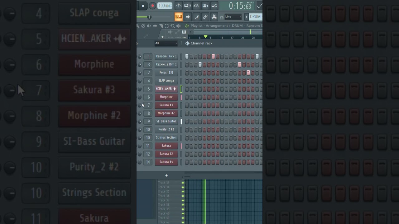Click the CHAN automation icon
This screenshot has width=399, height=224.
[177, 32]
